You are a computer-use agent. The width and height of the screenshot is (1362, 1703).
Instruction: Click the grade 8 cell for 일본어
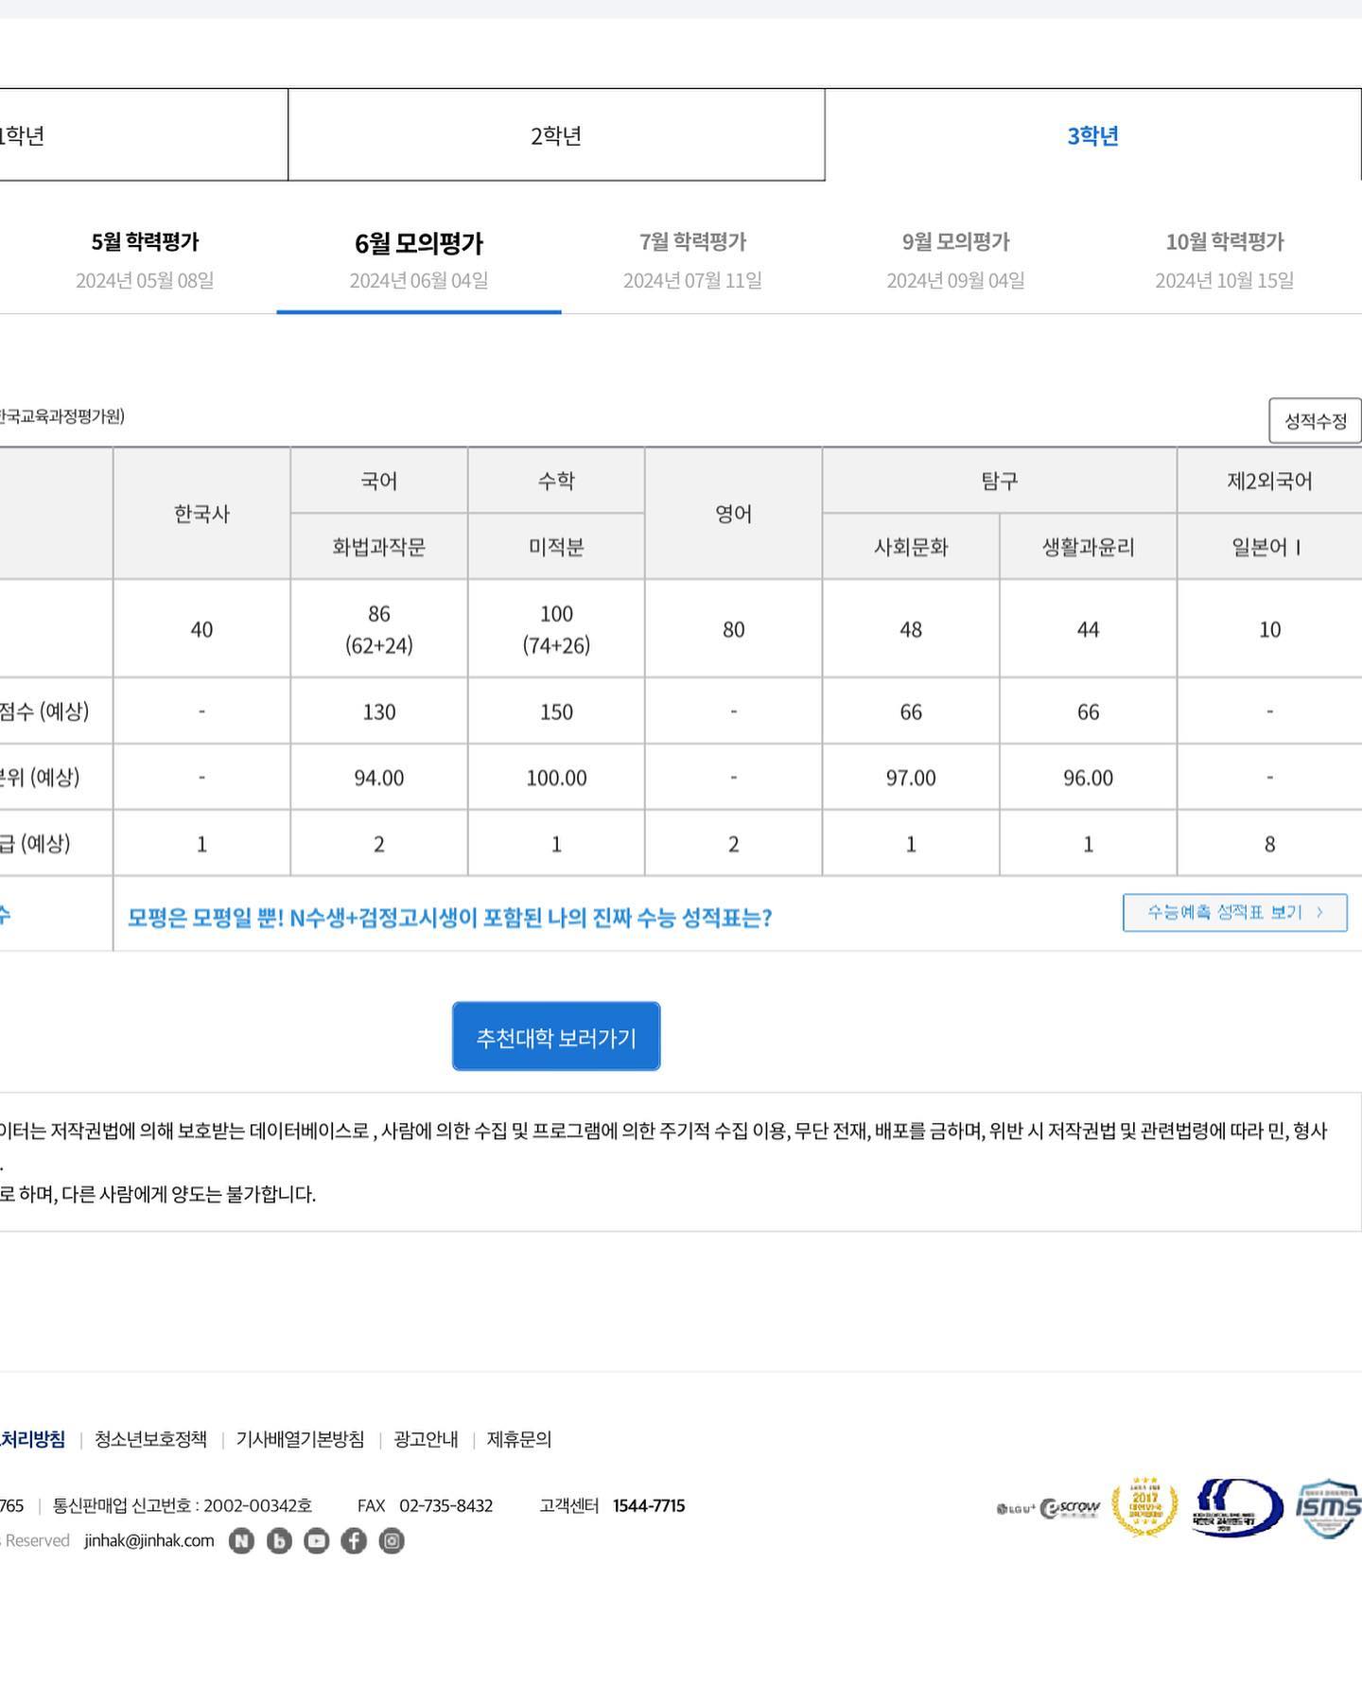point(1269,844)
